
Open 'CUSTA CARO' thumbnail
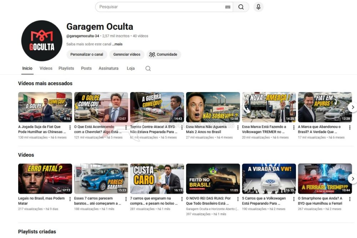tap(157, 179)
